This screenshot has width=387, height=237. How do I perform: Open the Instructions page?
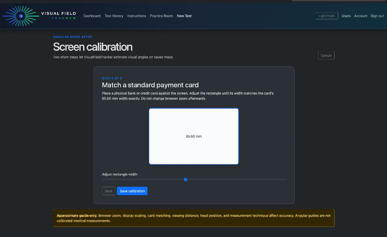pyautogui.click(x=137, y=16)
